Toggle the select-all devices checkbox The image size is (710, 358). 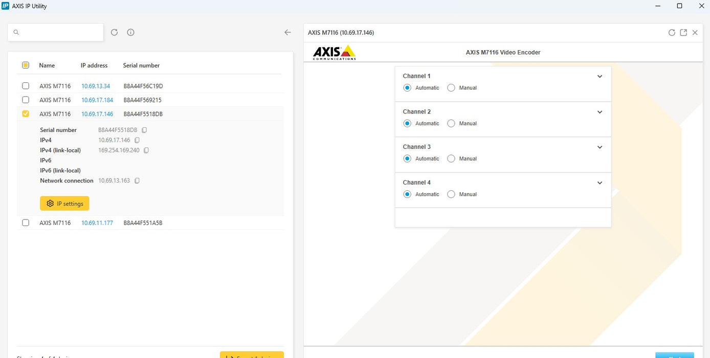point(26,65)
